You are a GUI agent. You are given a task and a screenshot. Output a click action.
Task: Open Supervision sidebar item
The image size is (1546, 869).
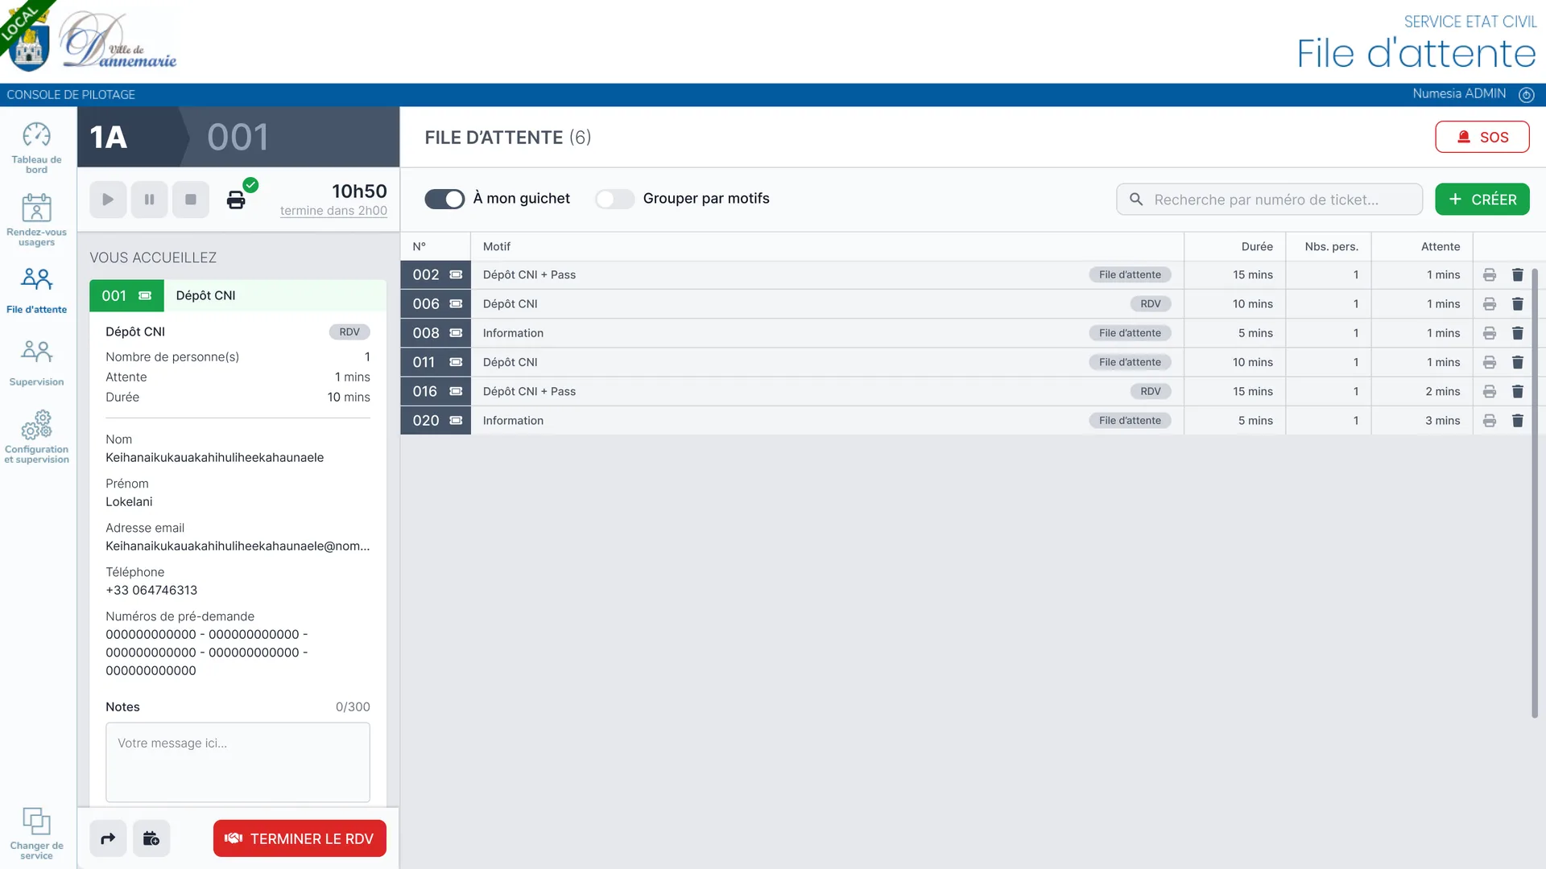(36, 363)
